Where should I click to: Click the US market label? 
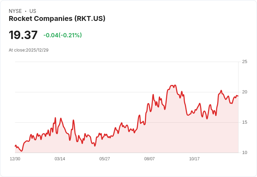(33, 11)
